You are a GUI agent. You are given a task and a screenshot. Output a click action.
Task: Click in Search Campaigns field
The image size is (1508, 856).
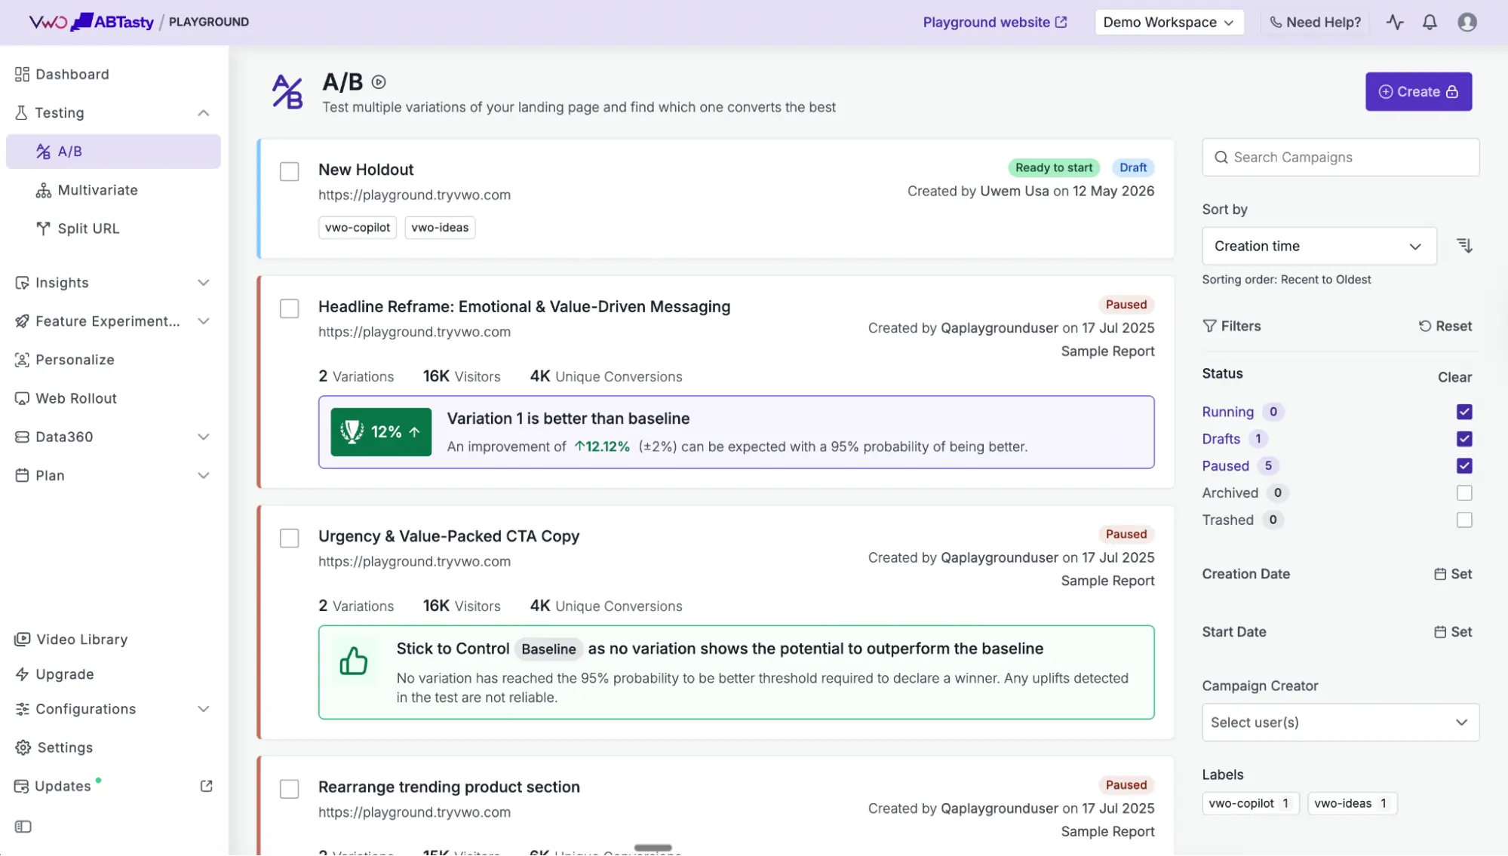[x=1341, y=157]
